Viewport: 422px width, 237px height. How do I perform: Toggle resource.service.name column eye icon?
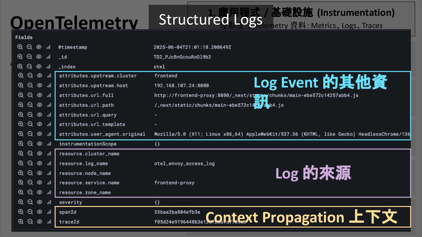click(x=39, y=182)
